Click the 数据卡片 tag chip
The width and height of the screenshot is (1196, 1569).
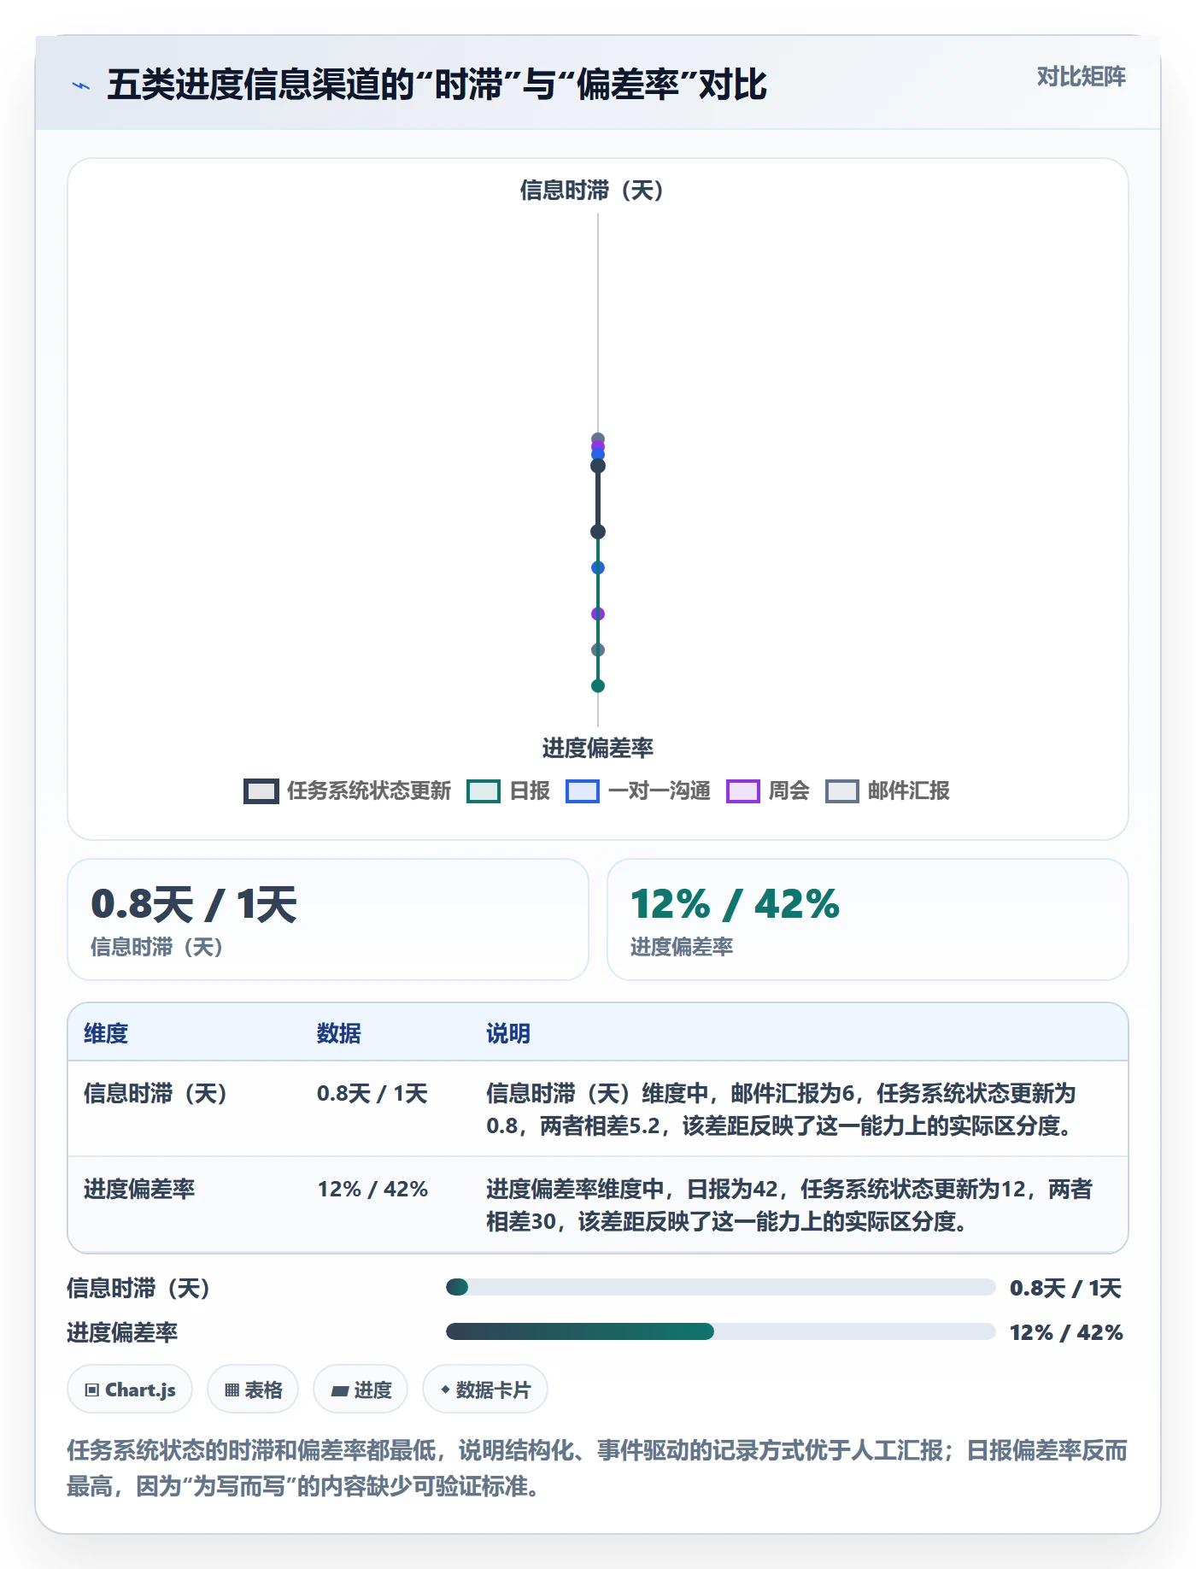click(x=485, y=1390)
